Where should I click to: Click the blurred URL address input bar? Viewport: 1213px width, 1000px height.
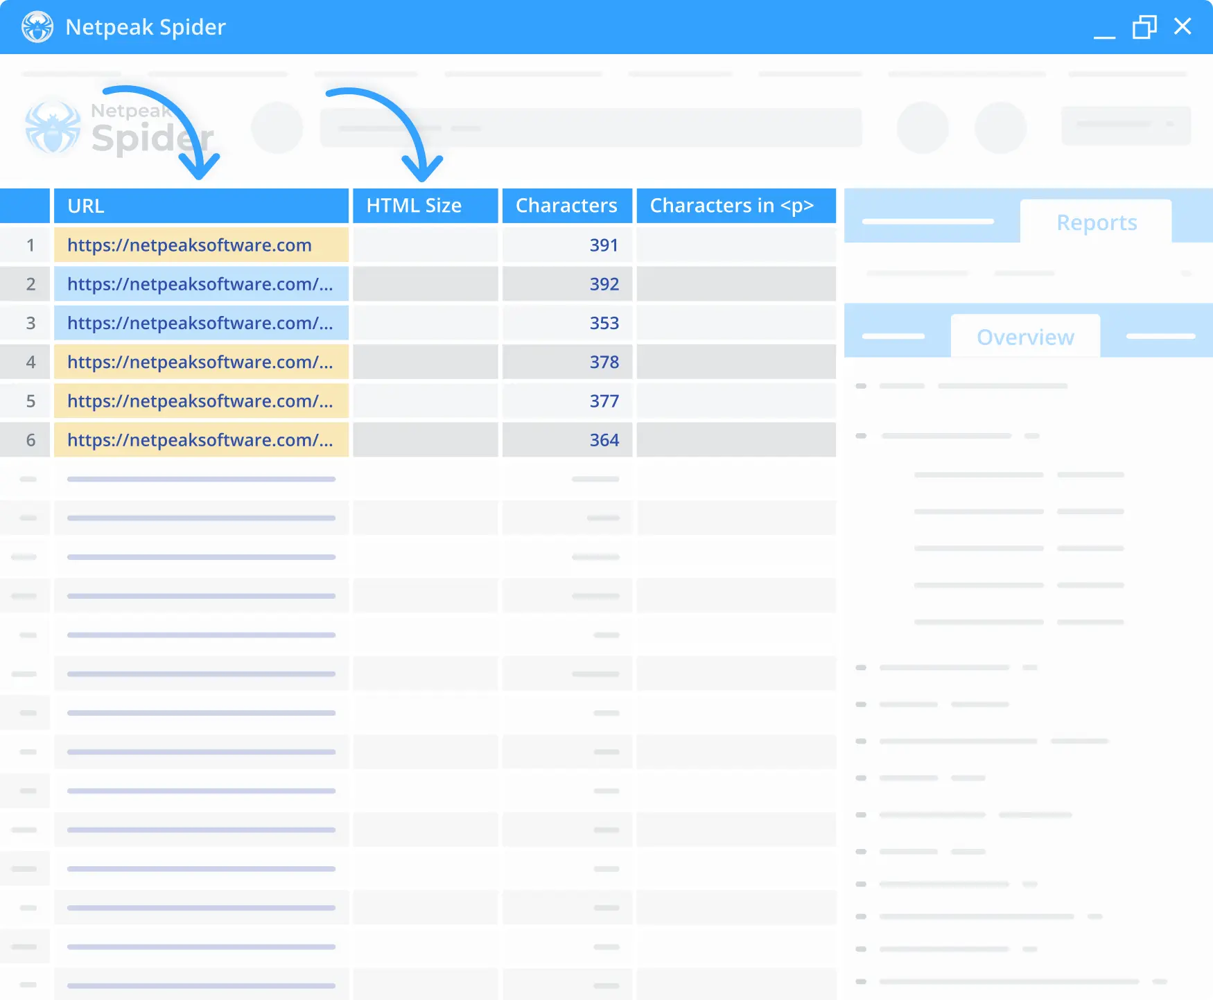[591, 128]
